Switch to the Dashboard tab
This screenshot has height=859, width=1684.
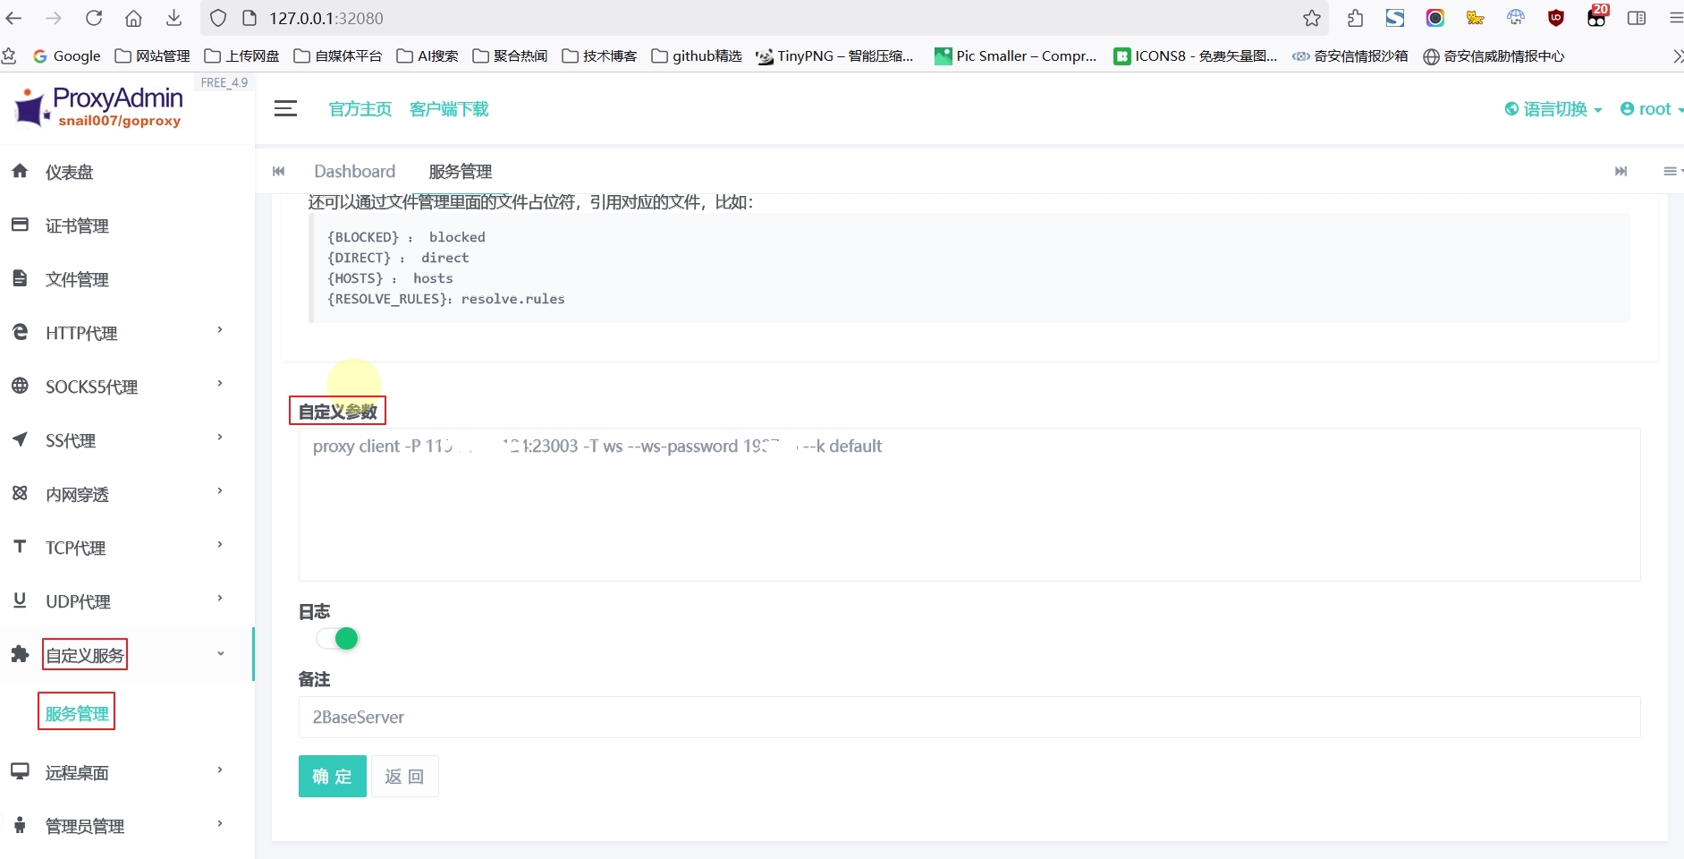[x=354, y=171]
